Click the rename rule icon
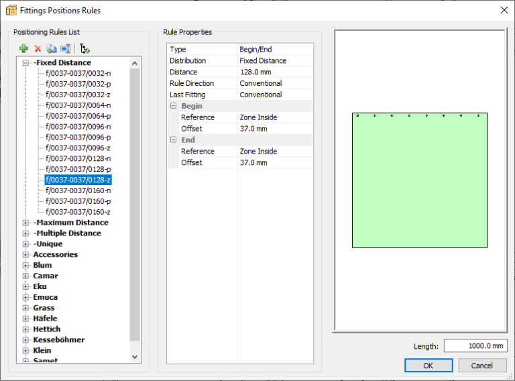Screen dimensions: 515x381 (66, 49)
